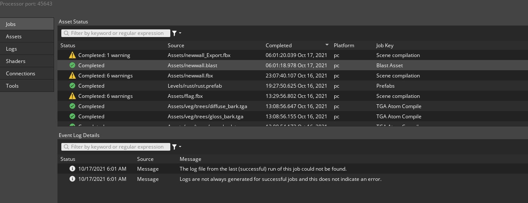
Task: Switch to the Assets tab
Action: point(27,37)
